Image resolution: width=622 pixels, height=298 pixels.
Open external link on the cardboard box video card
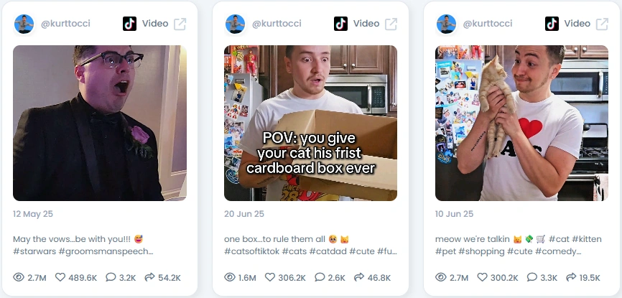tap(391, 24)
